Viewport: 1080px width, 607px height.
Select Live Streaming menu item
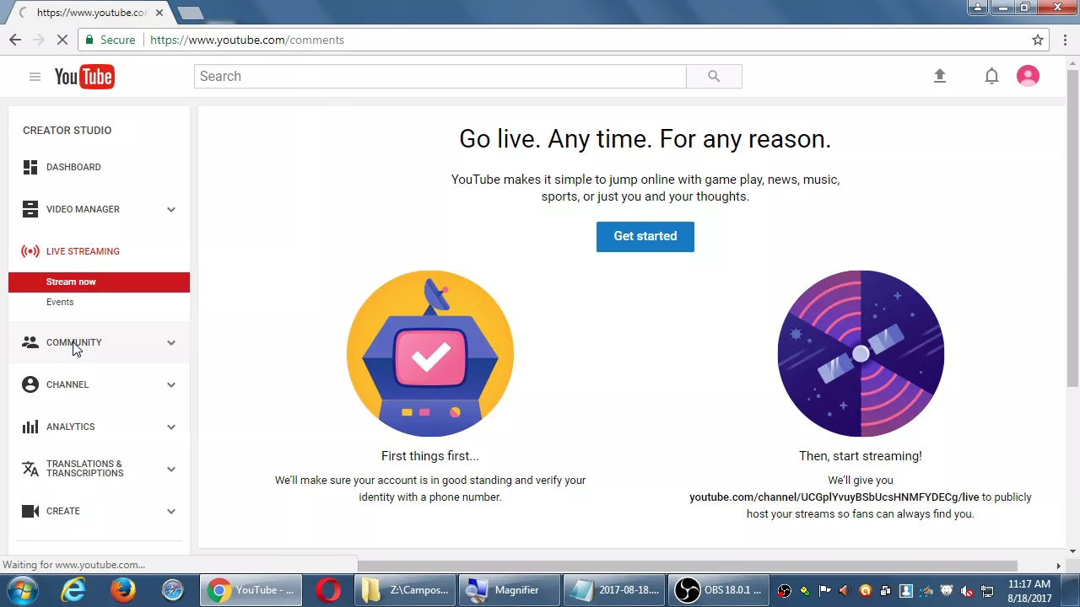(x=83, y=251)
